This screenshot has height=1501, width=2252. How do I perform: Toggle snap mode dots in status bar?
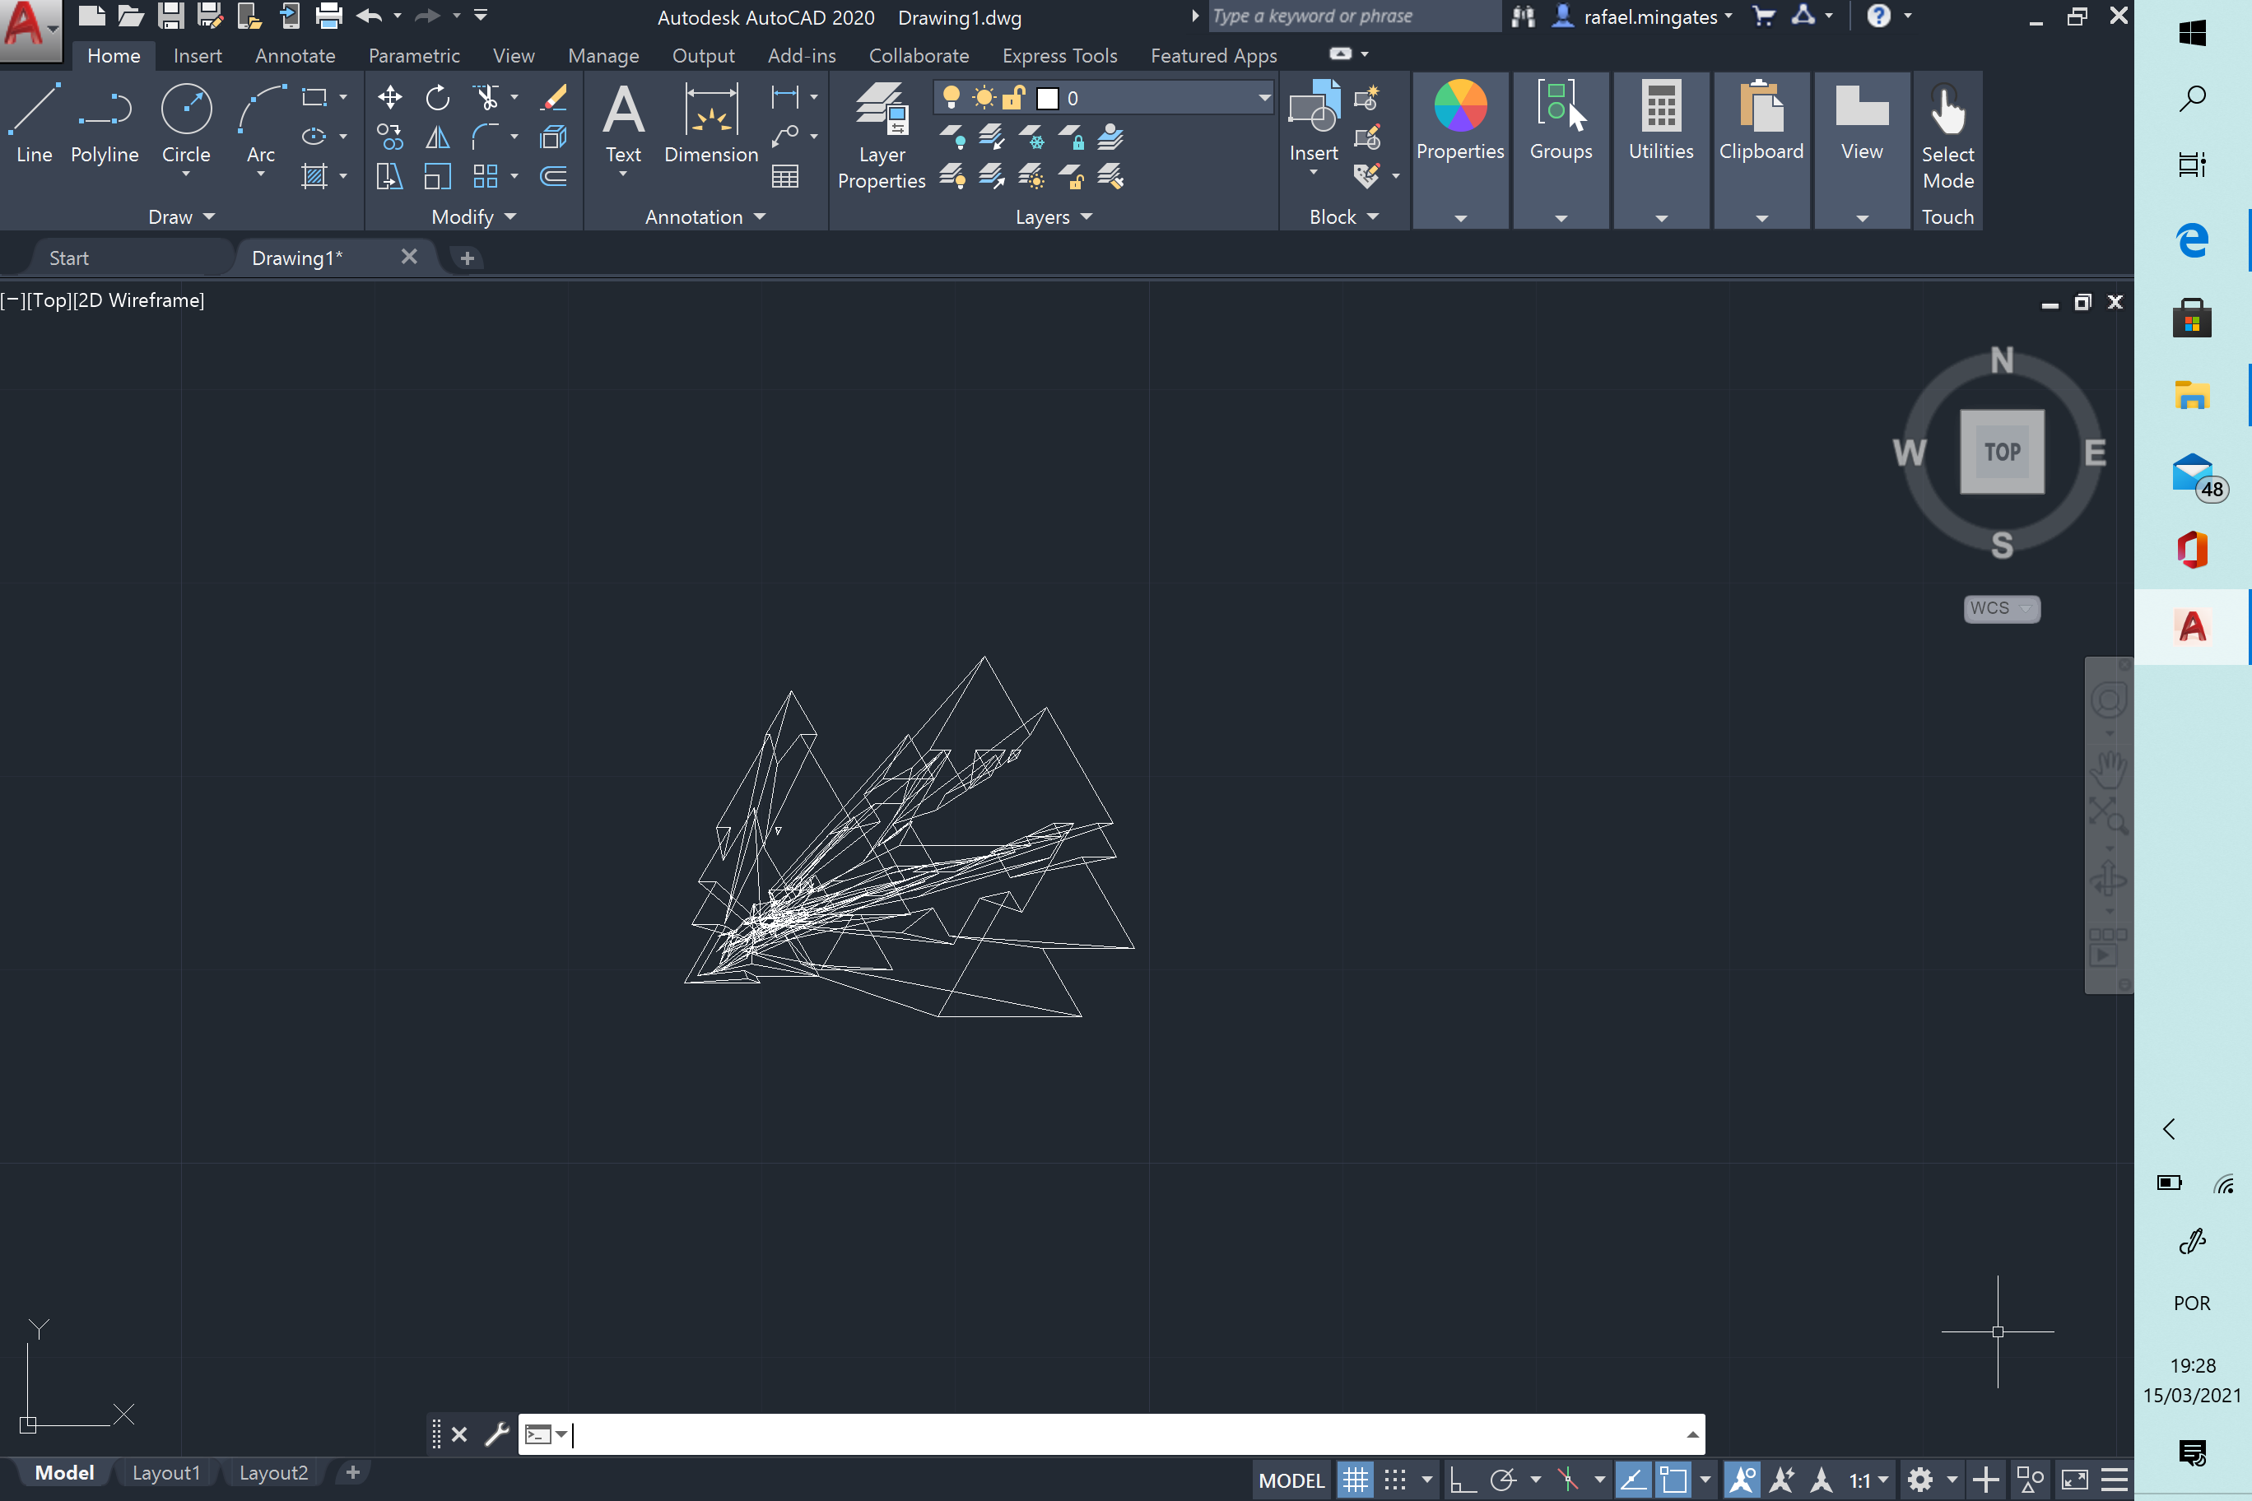pos(1395,1480)
